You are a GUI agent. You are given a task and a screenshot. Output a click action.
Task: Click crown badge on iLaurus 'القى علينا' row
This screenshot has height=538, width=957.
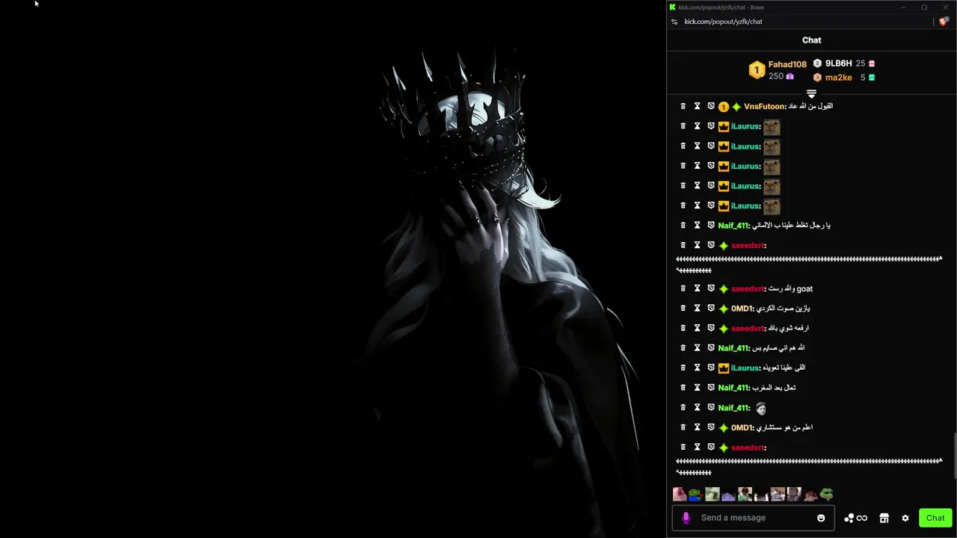[x=723, y=368]
